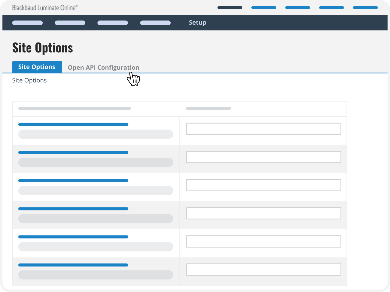Click the blue link in the first table row
This screenshot has height=292, width=390.
(x=73, y=124)
